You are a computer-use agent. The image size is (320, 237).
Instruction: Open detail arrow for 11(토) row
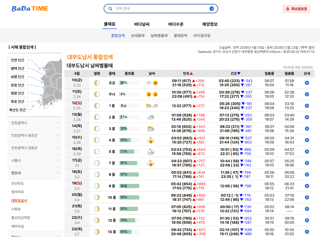coord(307,94)
